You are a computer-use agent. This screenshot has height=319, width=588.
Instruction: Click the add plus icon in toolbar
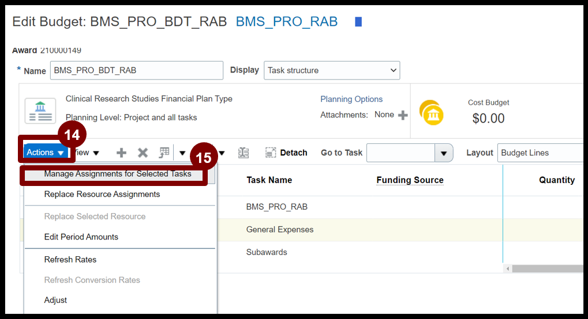coord(121,153)
